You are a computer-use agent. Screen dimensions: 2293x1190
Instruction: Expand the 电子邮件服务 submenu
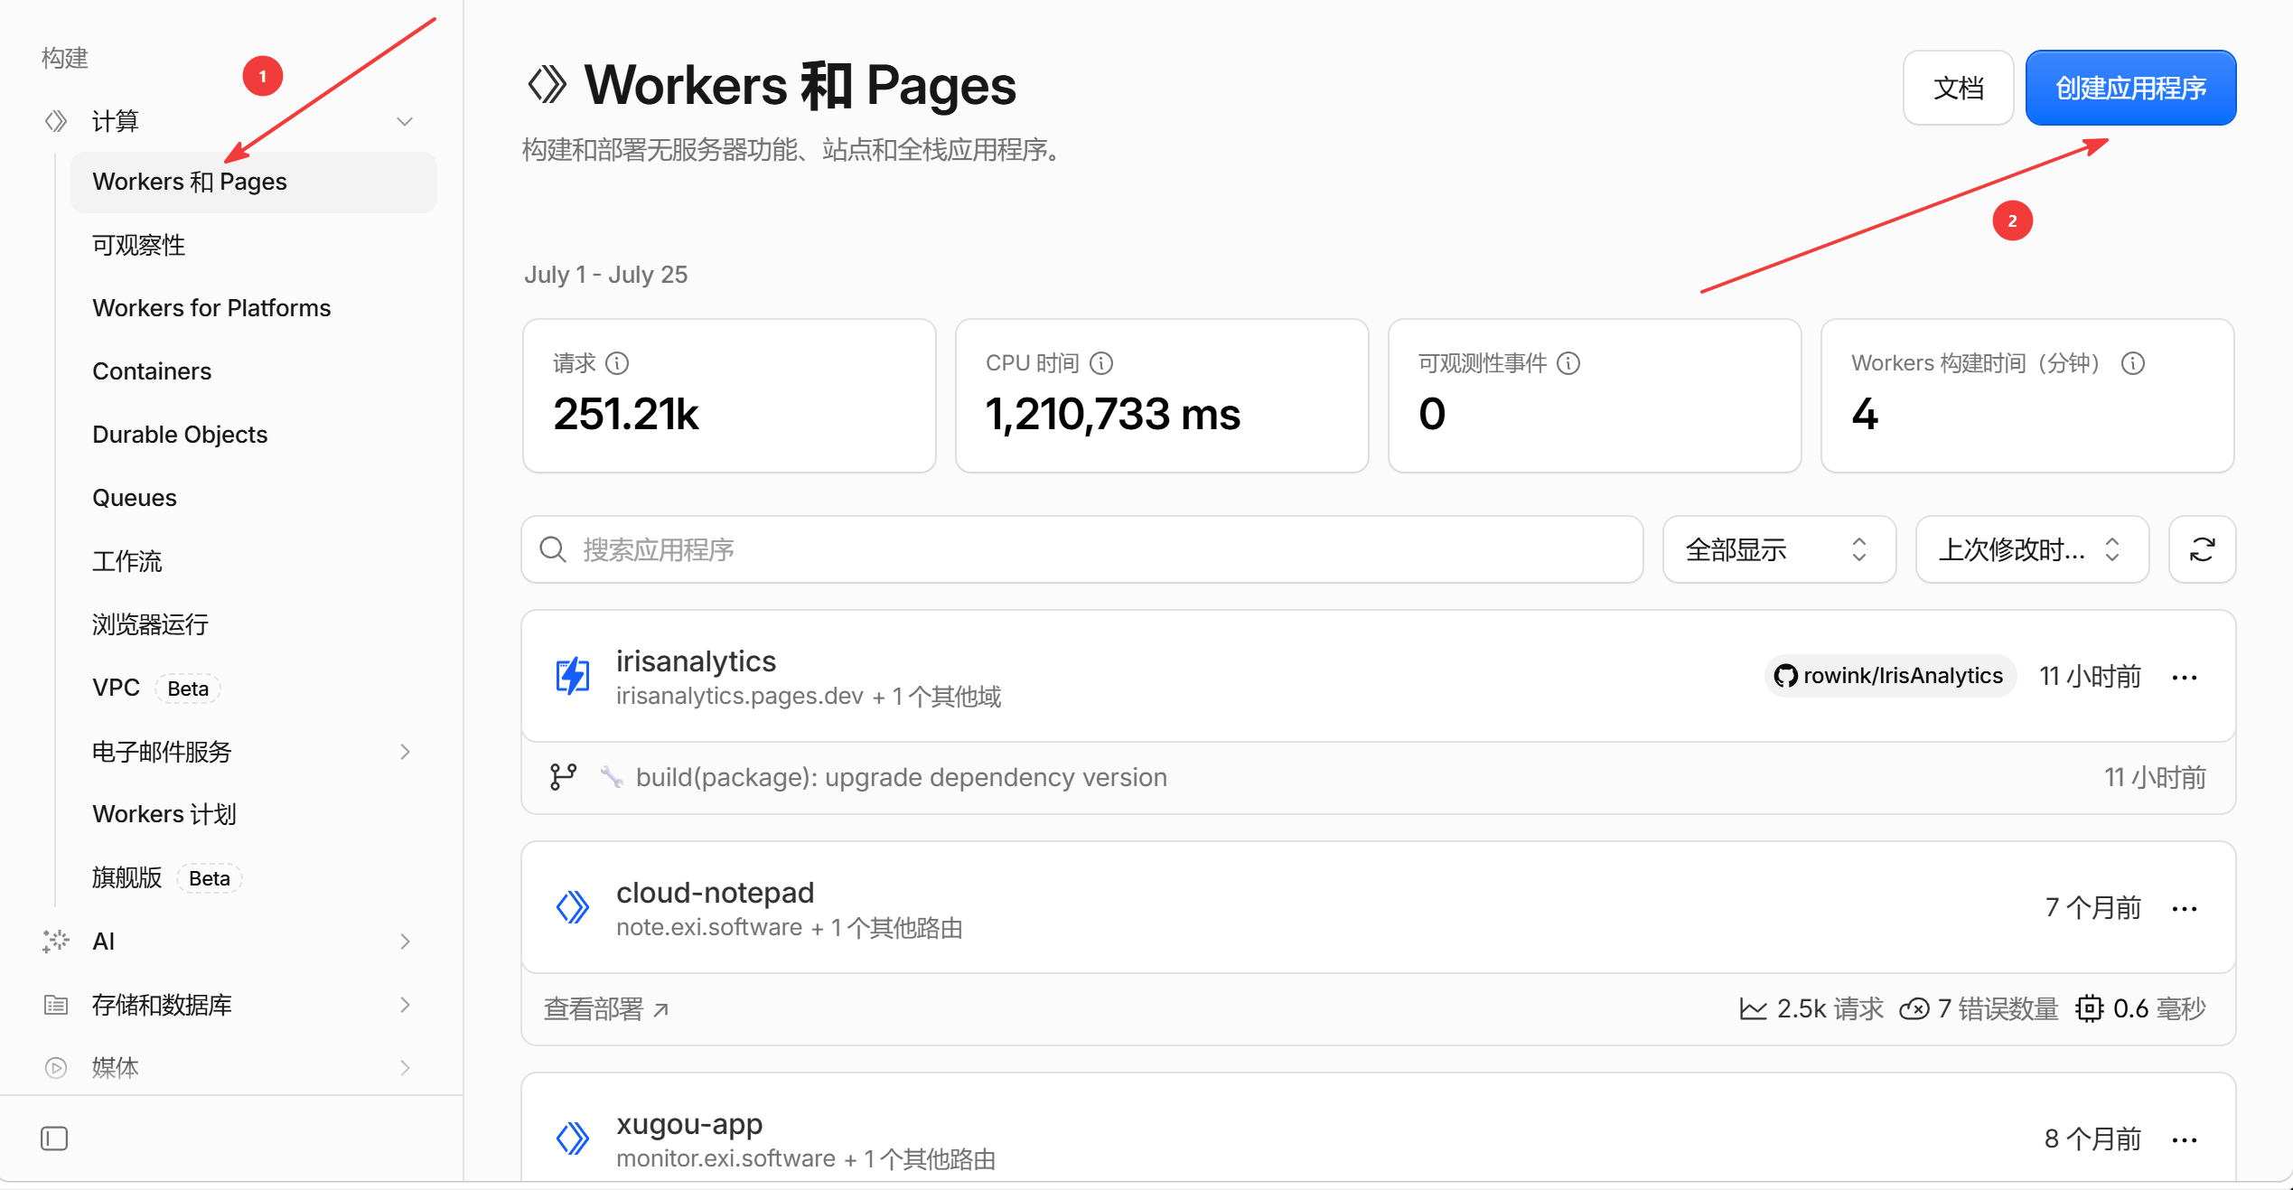[405, 752]
